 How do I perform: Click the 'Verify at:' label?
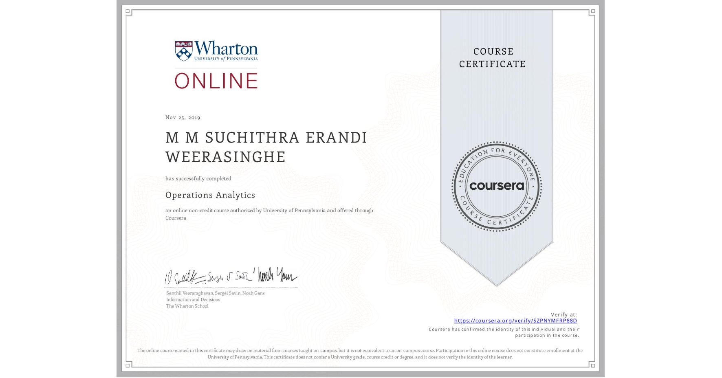pos(564,314)
